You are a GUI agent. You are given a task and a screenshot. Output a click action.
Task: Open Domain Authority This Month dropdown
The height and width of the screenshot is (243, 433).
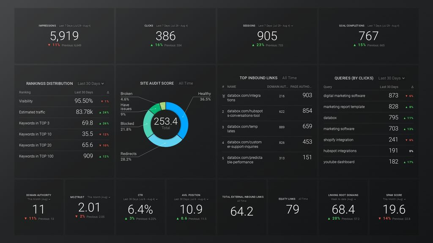pos(38,199)
